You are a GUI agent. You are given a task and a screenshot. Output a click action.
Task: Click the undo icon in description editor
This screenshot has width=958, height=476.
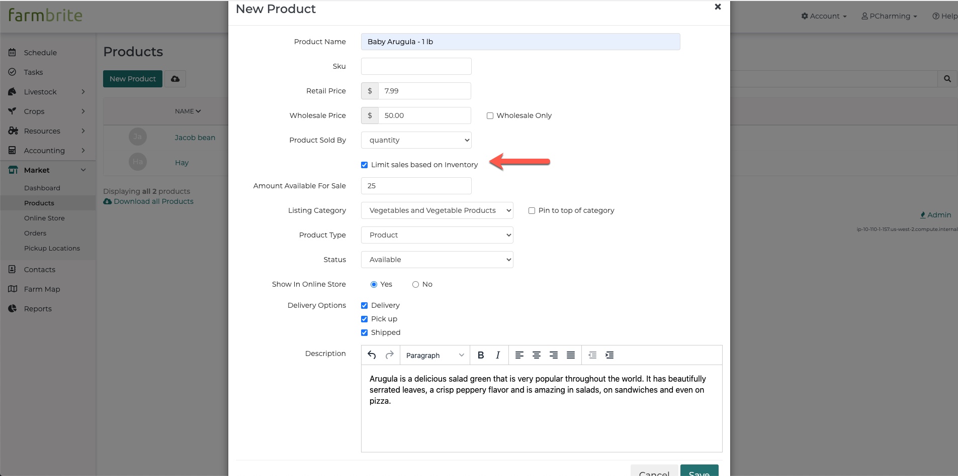click(x=372, y=355)
